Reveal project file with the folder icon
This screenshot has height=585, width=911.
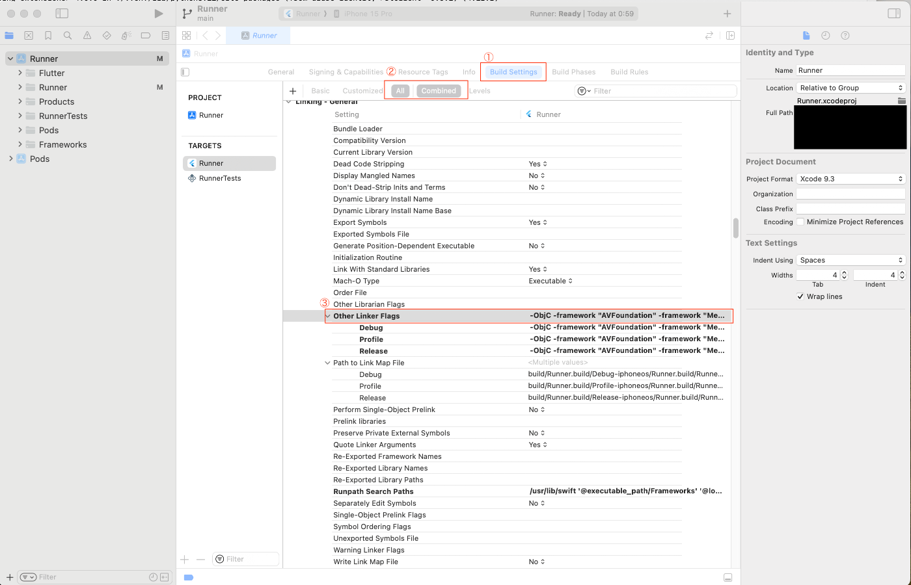coord(901,101)
